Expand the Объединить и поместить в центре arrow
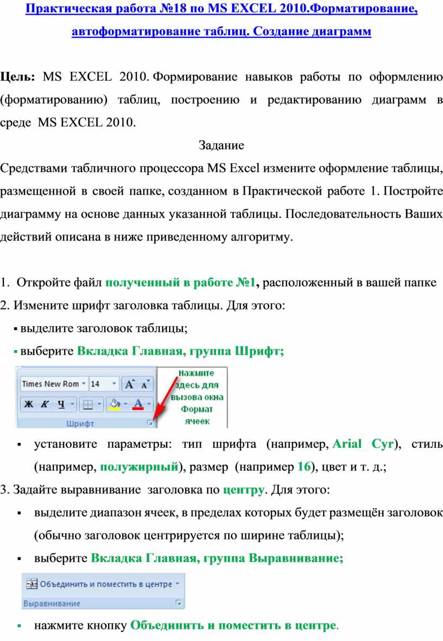Viewport: 443px width, 641px height. pos(178,584)
